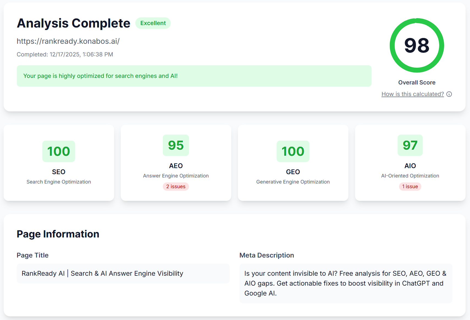
Task: Click the 'Search Engine Optimization' label
Action: [x=59, y=182]
